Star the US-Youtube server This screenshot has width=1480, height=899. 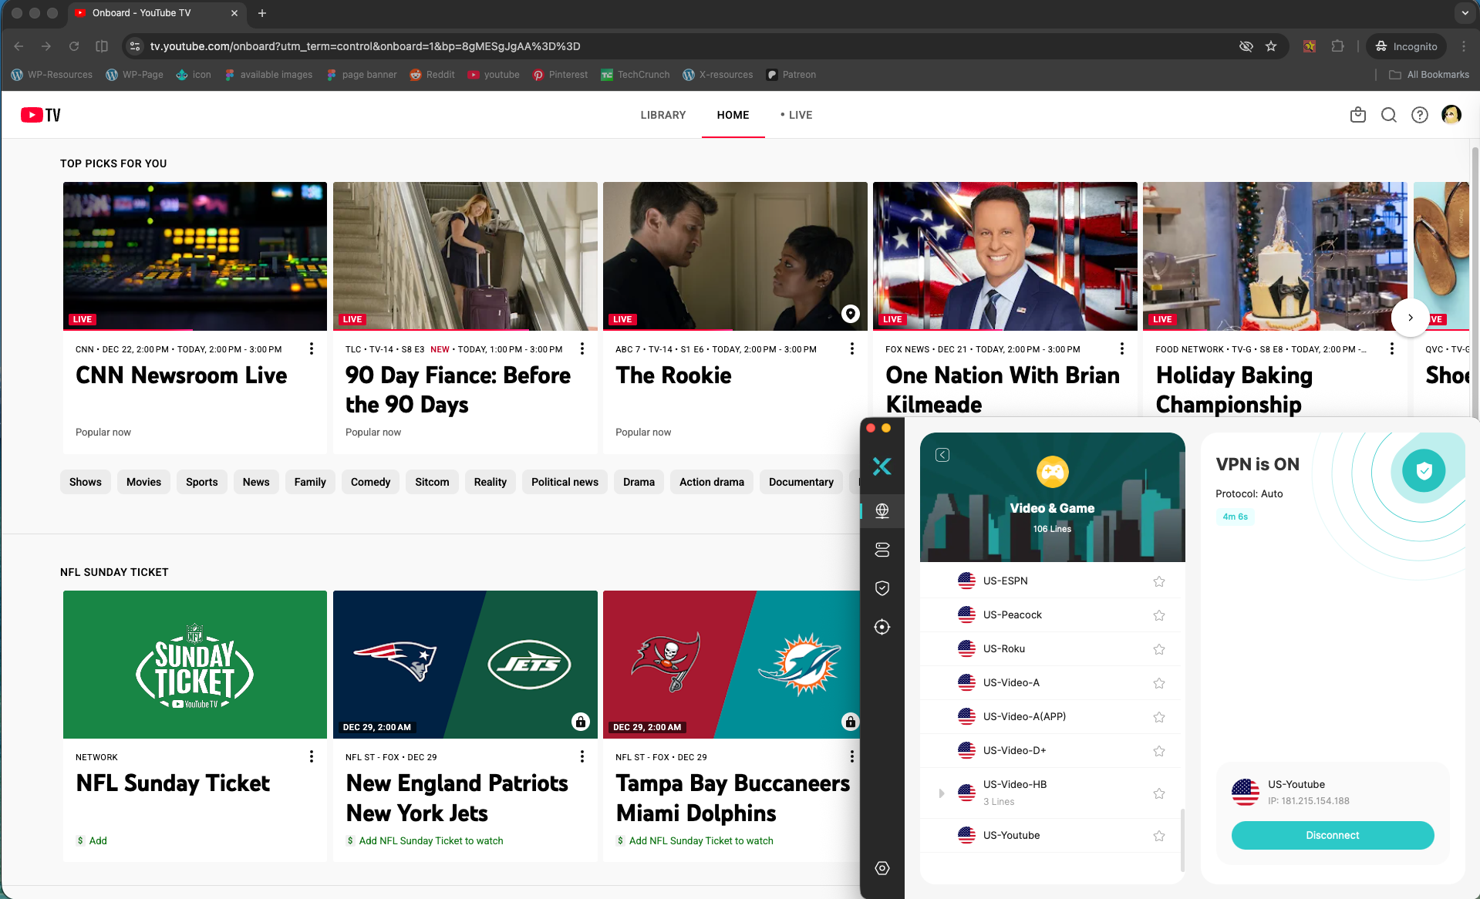[x=1158, y=835]
